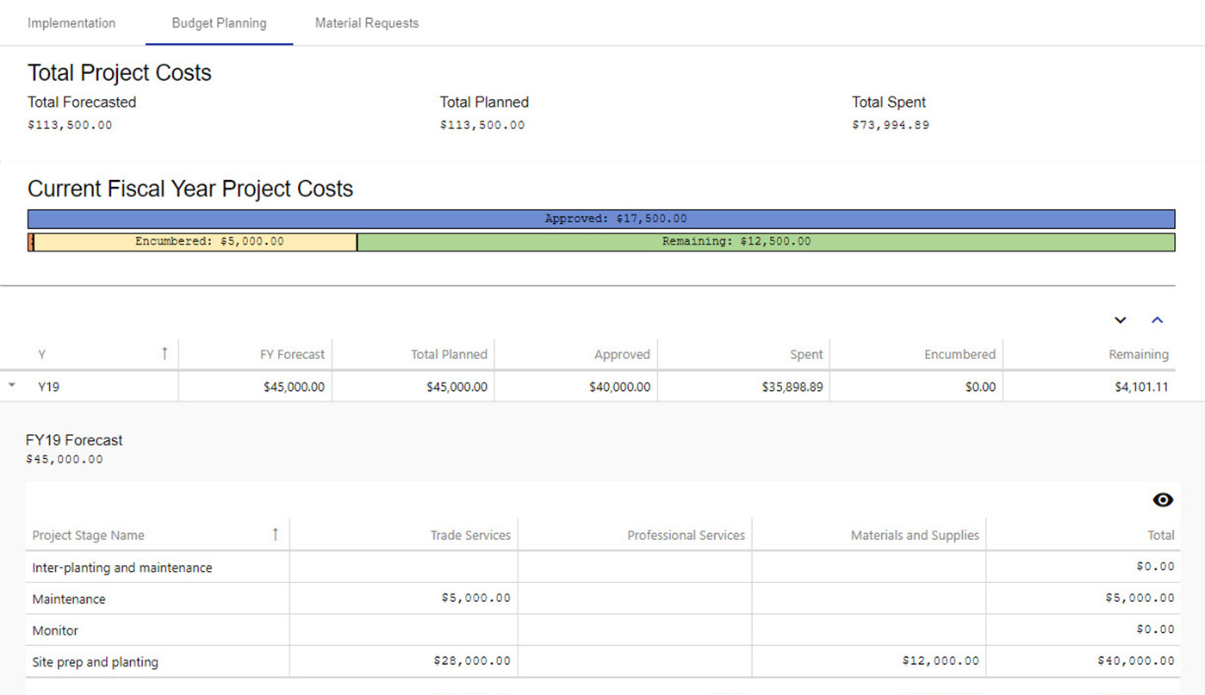Screen dimensions: 1205x695
Task: Click Maintenance Trade Services $5,000.00 cell
Action: 475,599
